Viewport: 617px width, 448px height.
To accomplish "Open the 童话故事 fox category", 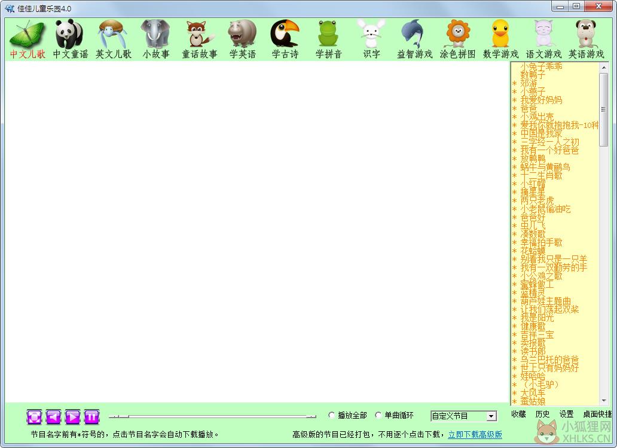I will coord(199,39).
